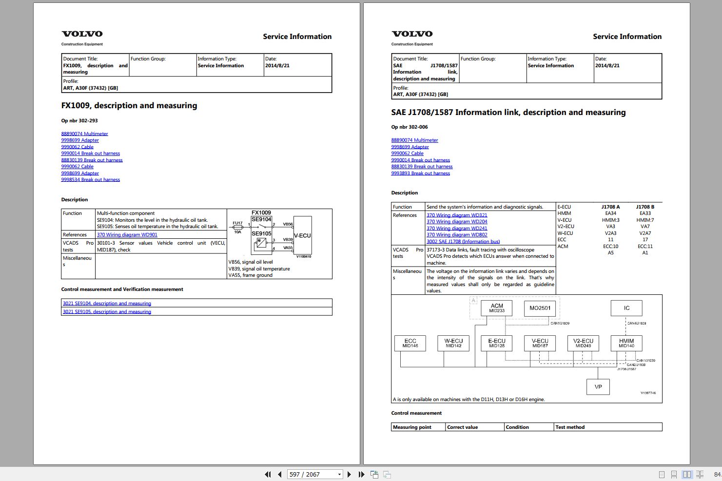The width and height of the screenshot is (722, 481).
Task: Enable continuous scrolling page view
Action: (674, 474)
